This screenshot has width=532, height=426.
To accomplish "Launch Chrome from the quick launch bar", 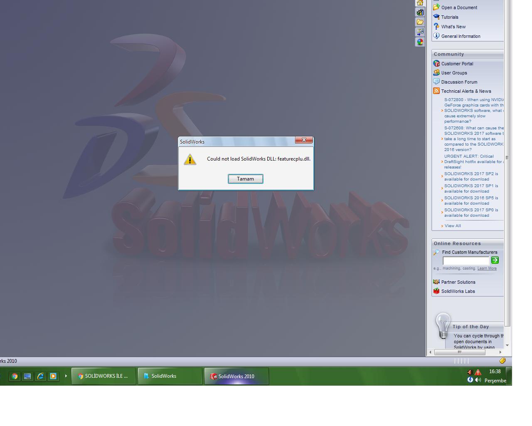I will coord(15,376).
